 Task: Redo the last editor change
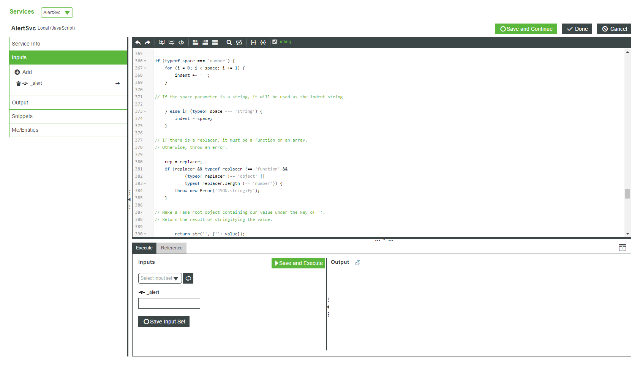click(x=147, y=43)
